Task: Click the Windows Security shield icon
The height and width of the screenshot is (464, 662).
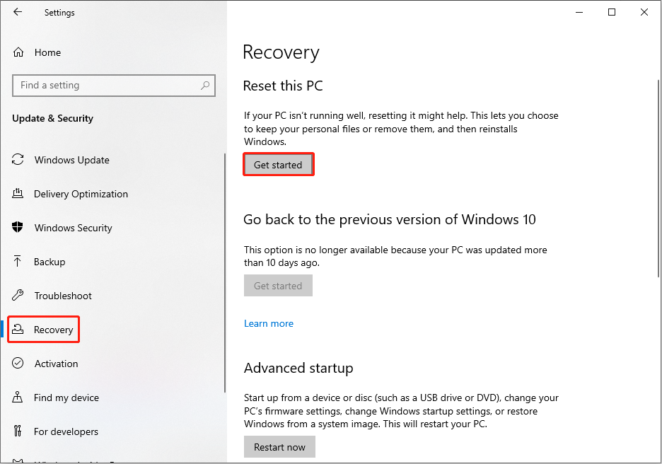Action: click(18, 228)
